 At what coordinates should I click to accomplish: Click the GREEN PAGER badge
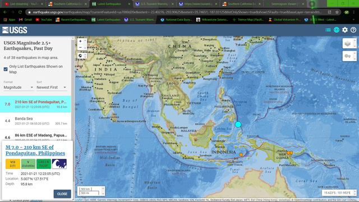tap(44, 164)
